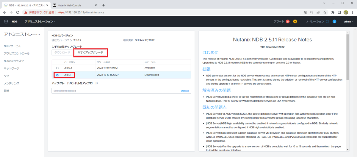Click the not-secure warning triangle icon
Screen dimensions: 357x157
26,12
